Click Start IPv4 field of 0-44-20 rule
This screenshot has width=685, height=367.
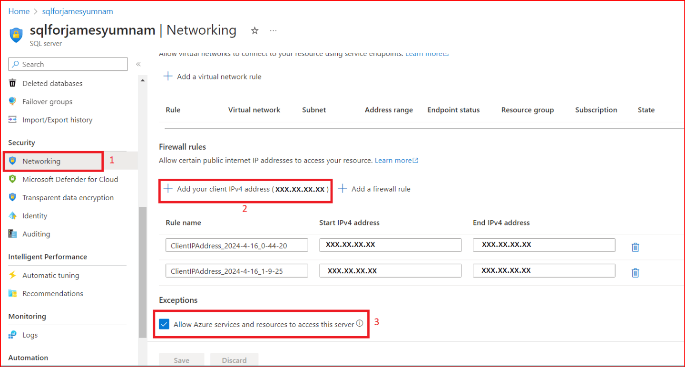point(391,245)
